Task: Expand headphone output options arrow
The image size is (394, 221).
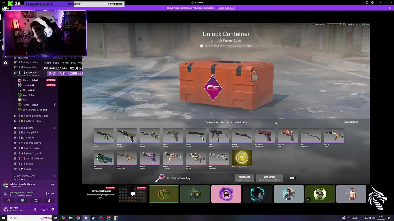Action: click(48, 209)
